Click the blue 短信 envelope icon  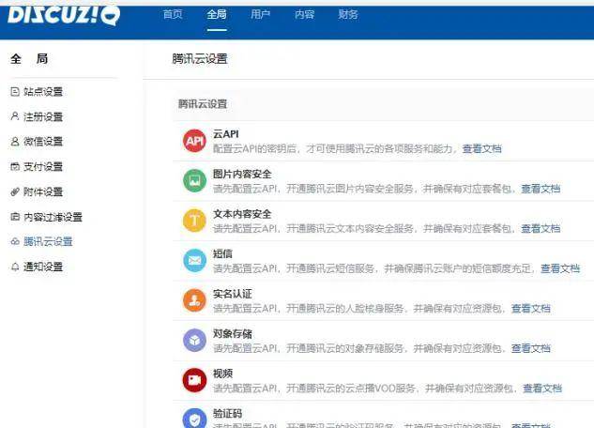click(x=195, y=261)
